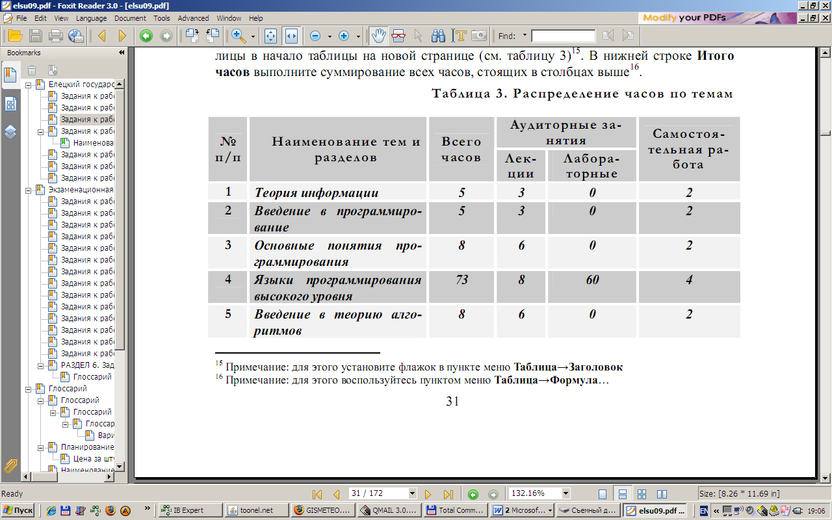Collapse the Елецкий государс bookmark node

(x=28, y=84)
